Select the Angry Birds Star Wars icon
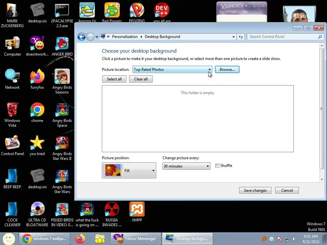Viewport: 327px width, 245px height. click(62, 181)
